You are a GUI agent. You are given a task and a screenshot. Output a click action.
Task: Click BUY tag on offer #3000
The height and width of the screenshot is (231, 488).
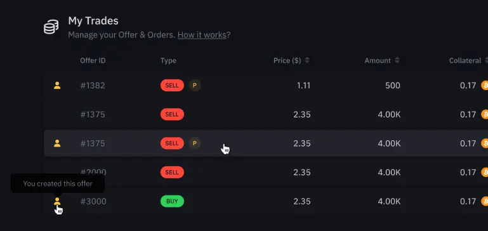pos(172,201)
